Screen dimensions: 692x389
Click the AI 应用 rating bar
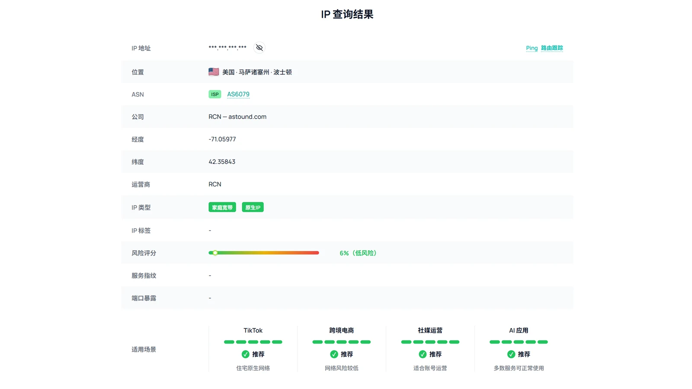coord(519,342)
